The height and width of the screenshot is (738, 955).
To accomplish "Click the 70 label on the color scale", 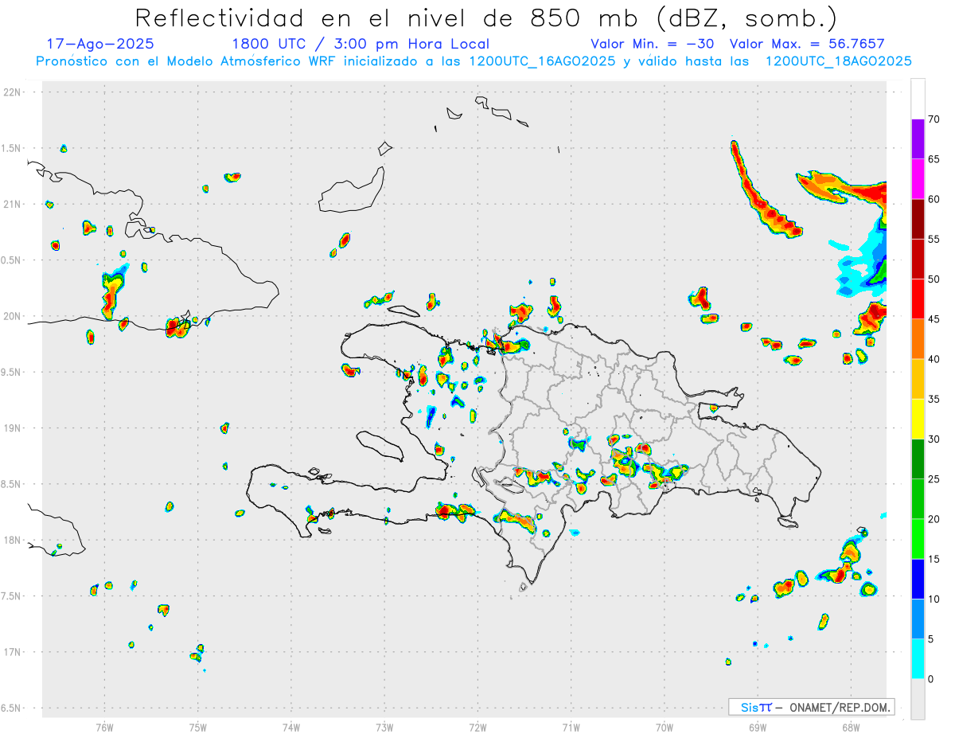I will pos(934,119).
